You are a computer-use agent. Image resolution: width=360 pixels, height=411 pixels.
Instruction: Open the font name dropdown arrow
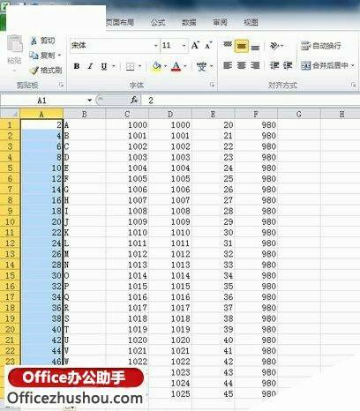tap(156, 46)
